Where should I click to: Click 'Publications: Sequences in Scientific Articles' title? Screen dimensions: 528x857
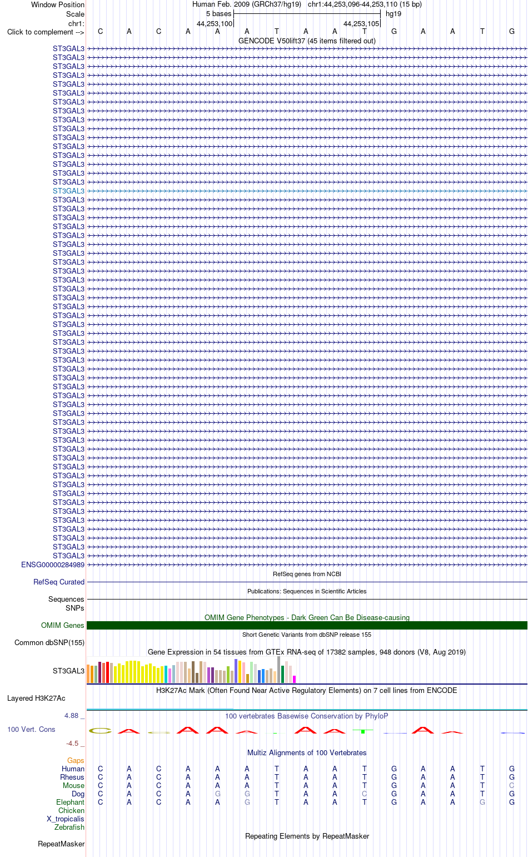(x=307, y=591)
